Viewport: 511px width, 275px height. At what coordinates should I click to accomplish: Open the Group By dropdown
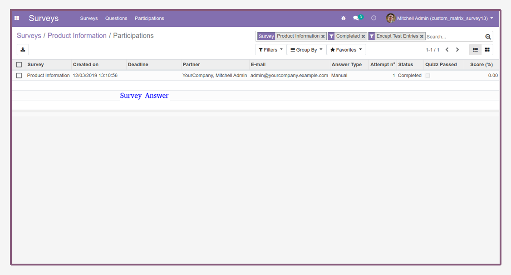306,50
